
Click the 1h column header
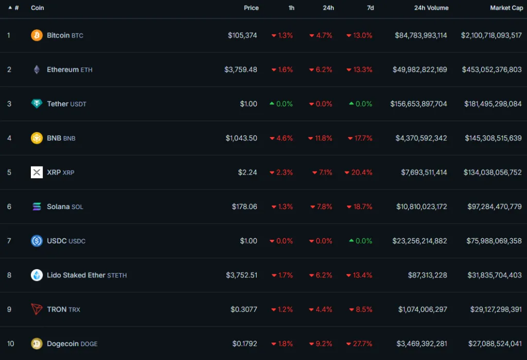pos(291,8)
